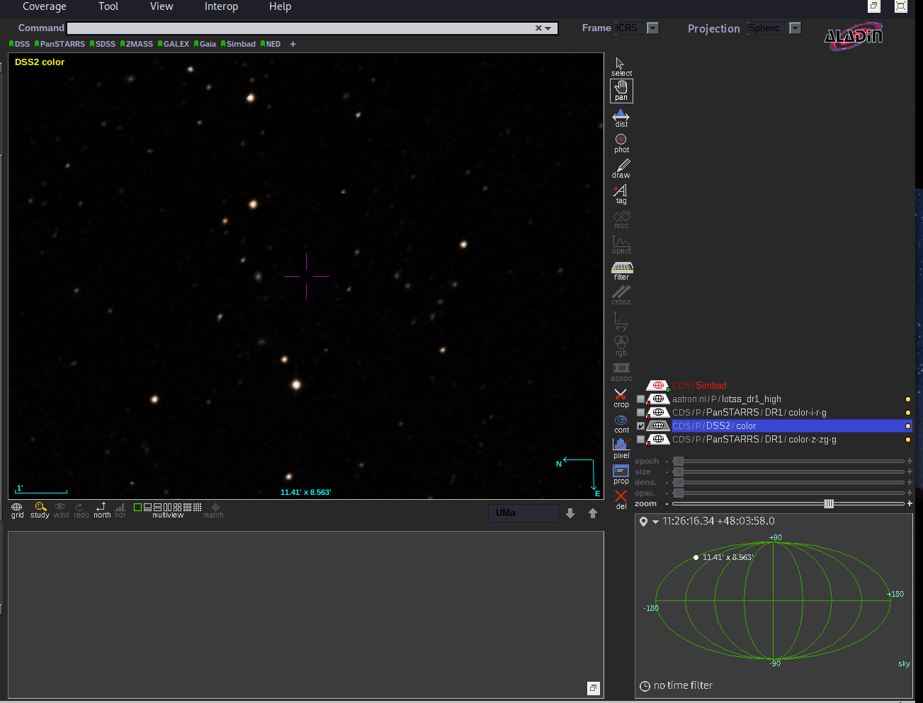The width and height of the screenshot is (923, 703).
Task: Select the astron.nl lotss_dr1_high layer name
Action: tap(727, 399)
